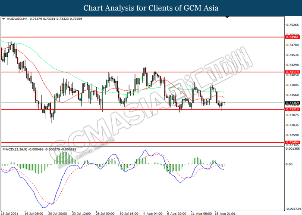
Task: Click the 23 Jul 12:00 time label
Action: (81, 213)
